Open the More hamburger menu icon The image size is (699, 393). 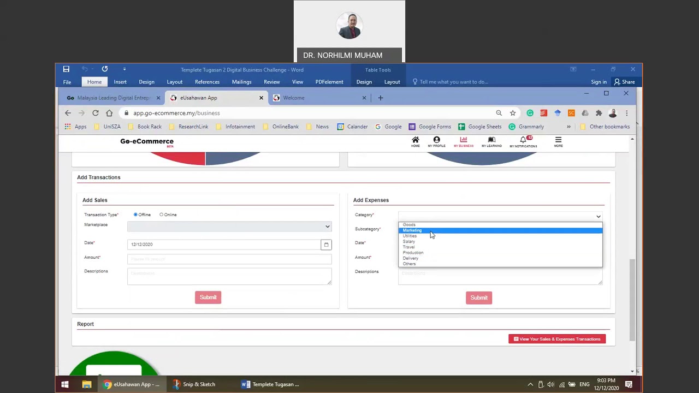coord(558,141)
